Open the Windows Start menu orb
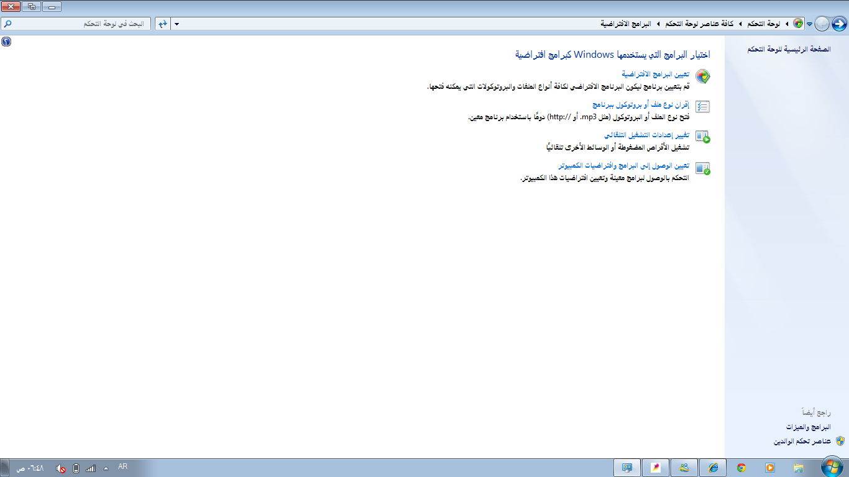This screenshot has height=477, width=849. tap(832, 468)
